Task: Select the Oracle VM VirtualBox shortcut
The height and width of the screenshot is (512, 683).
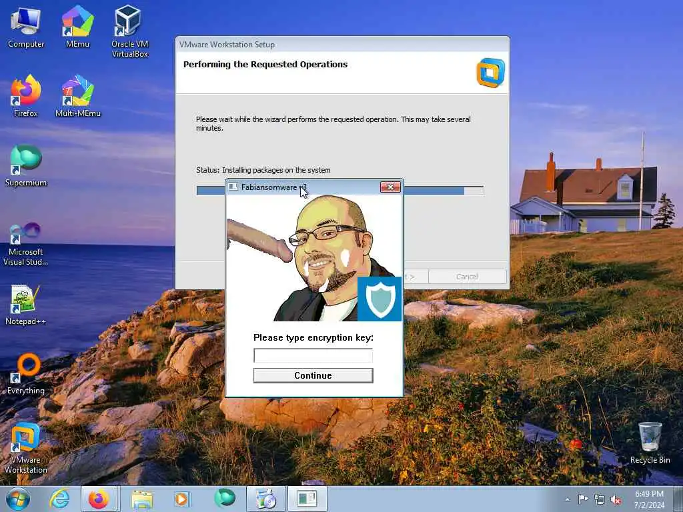Action: (129, 31)
